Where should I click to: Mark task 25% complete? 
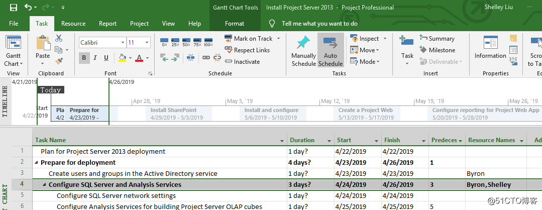click(x=175, y=42)
